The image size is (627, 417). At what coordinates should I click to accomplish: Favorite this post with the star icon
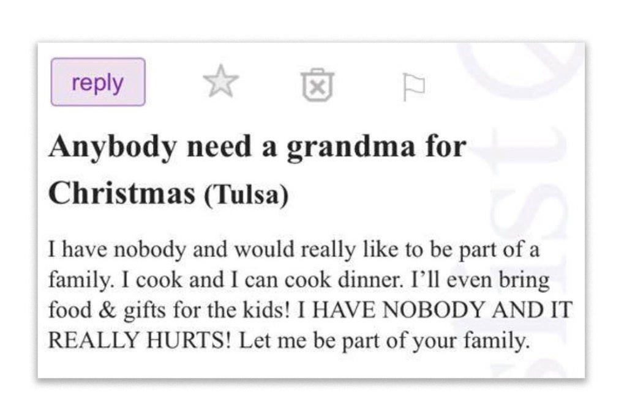(220, 82)
